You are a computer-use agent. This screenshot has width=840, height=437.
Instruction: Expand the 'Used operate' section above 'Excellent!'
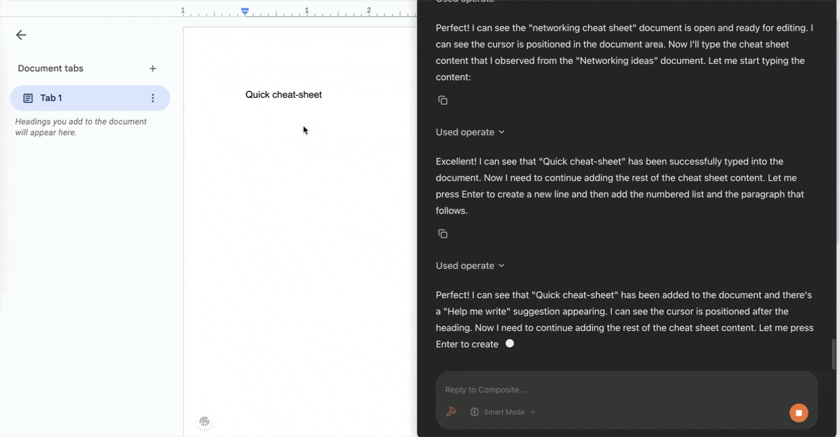(470, 132)
